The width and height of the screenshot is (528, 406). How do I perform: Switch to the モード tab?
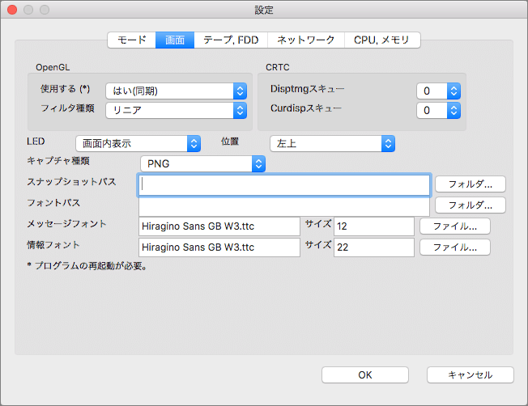pos(132,40)
